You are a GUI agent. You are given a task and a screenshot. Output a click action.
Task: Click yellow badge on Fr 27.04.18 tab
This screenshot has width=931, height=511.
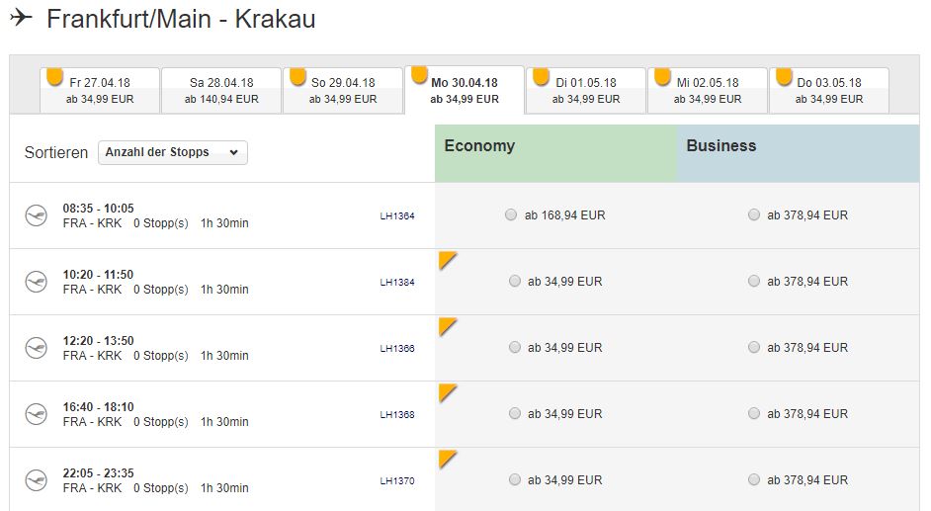coord(54,76)
